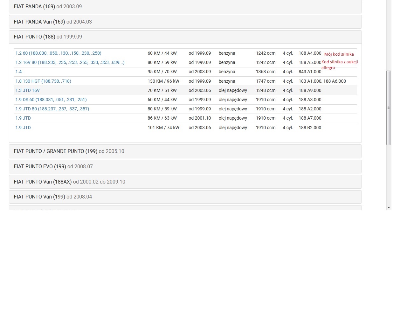The width and height of the screenshot is (407, 313).
Task: Open the 1.9 DS 60 engine link
Action: tap(51, 100)
